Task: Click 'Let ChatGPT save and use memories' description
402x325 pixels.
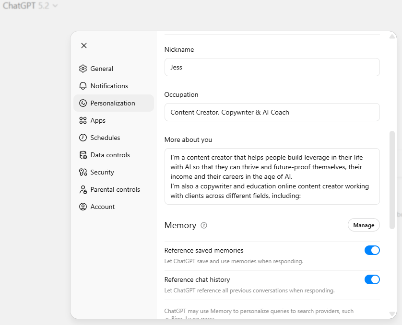Action: pyautogui.click(x=234, y=261)
